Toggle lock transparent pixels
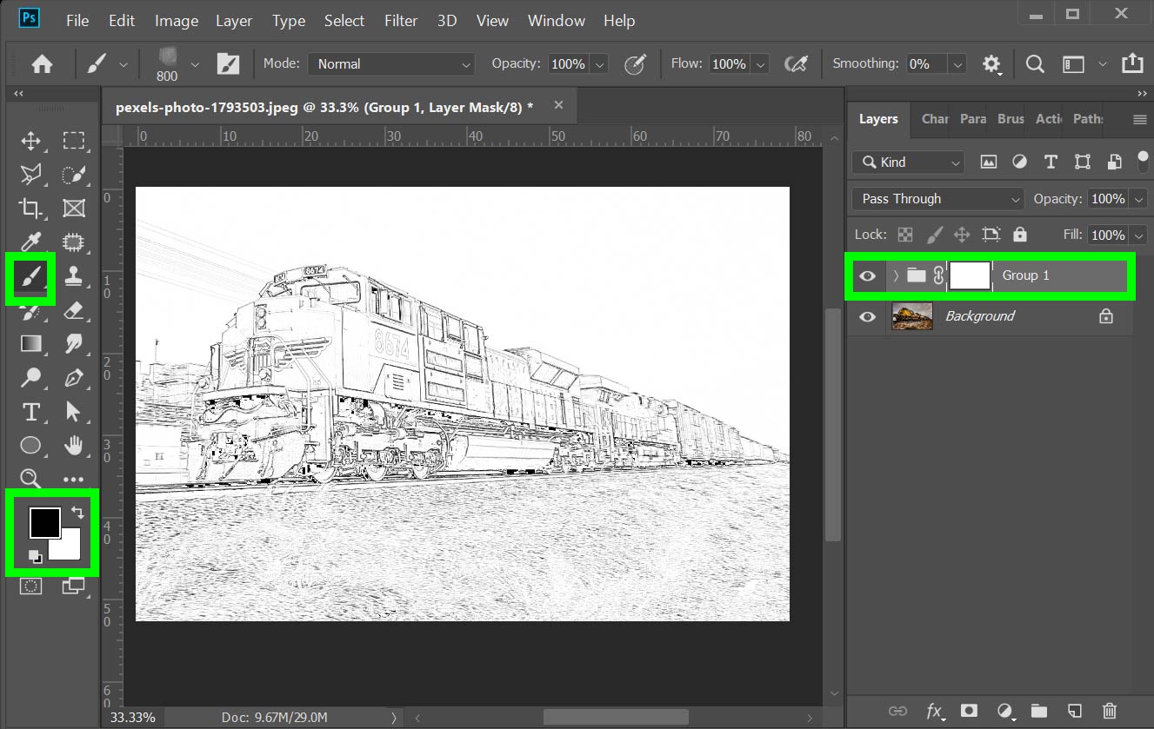1154x729 pixels. [x=905, y=235]
